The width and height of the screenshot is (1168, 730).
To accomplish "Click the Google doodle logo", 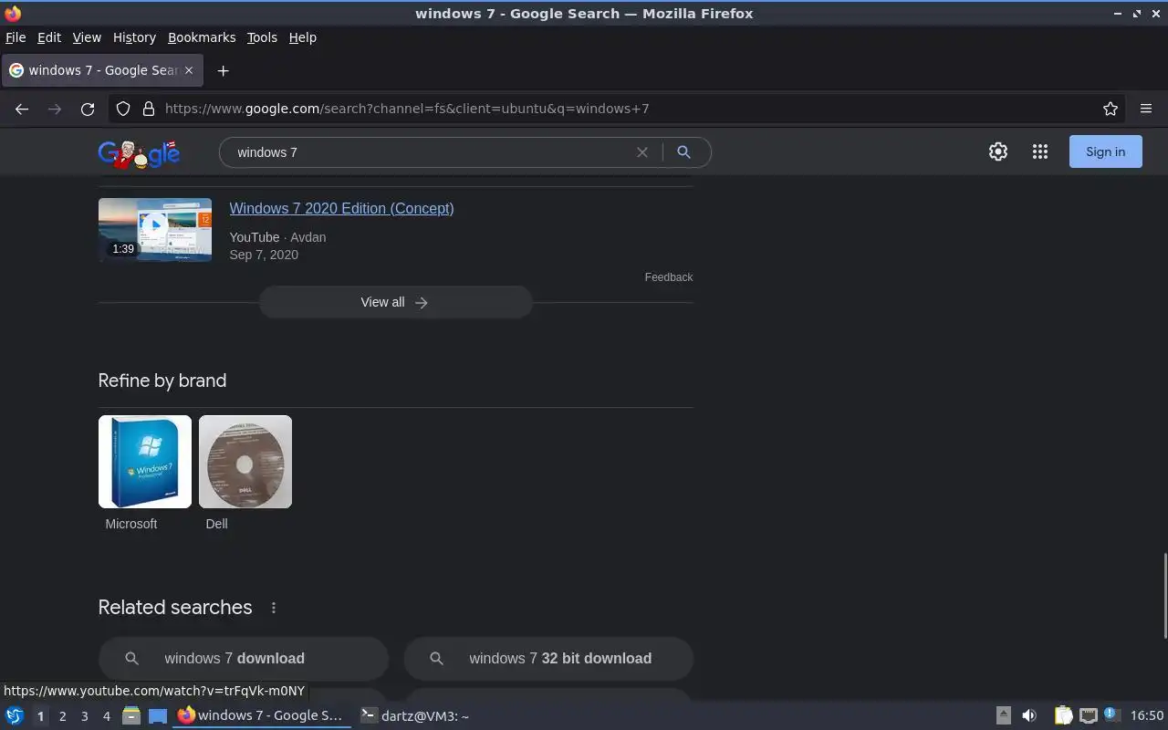I will pyautogui.click(x=139, y=153).
